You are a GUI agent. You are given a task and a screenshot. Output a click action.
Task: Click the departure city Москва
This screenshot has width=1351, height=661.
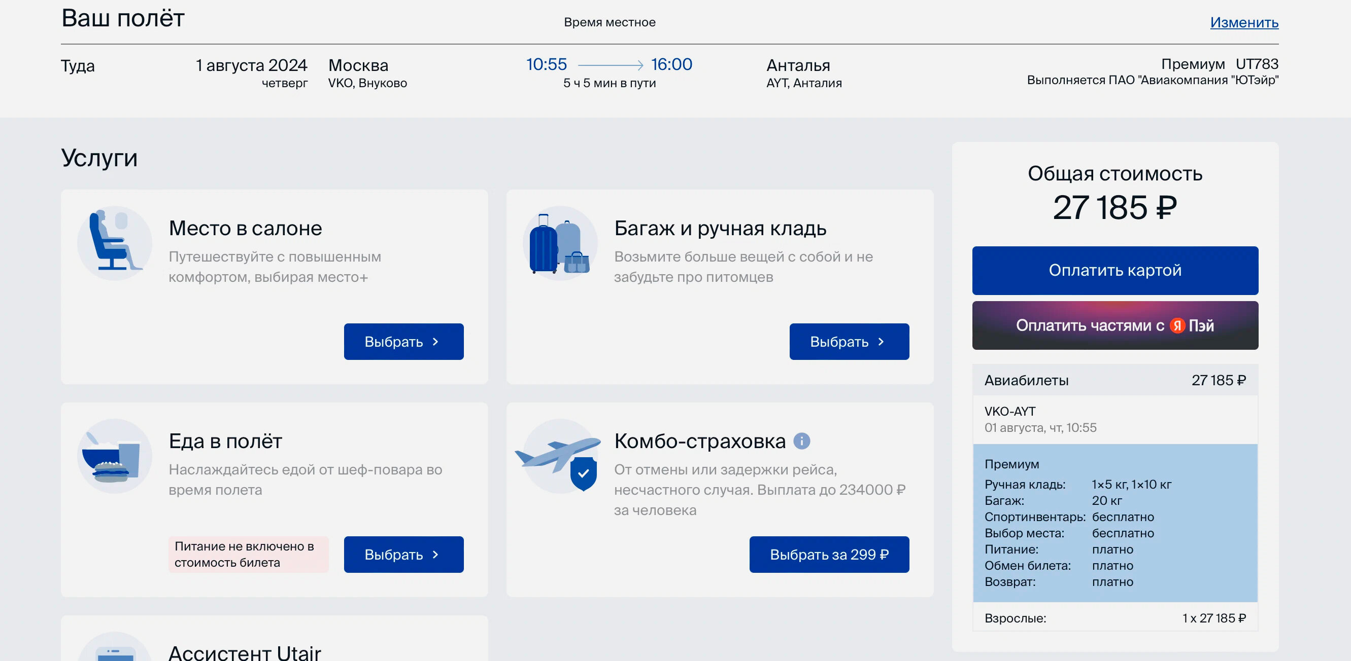coord(358,65)
